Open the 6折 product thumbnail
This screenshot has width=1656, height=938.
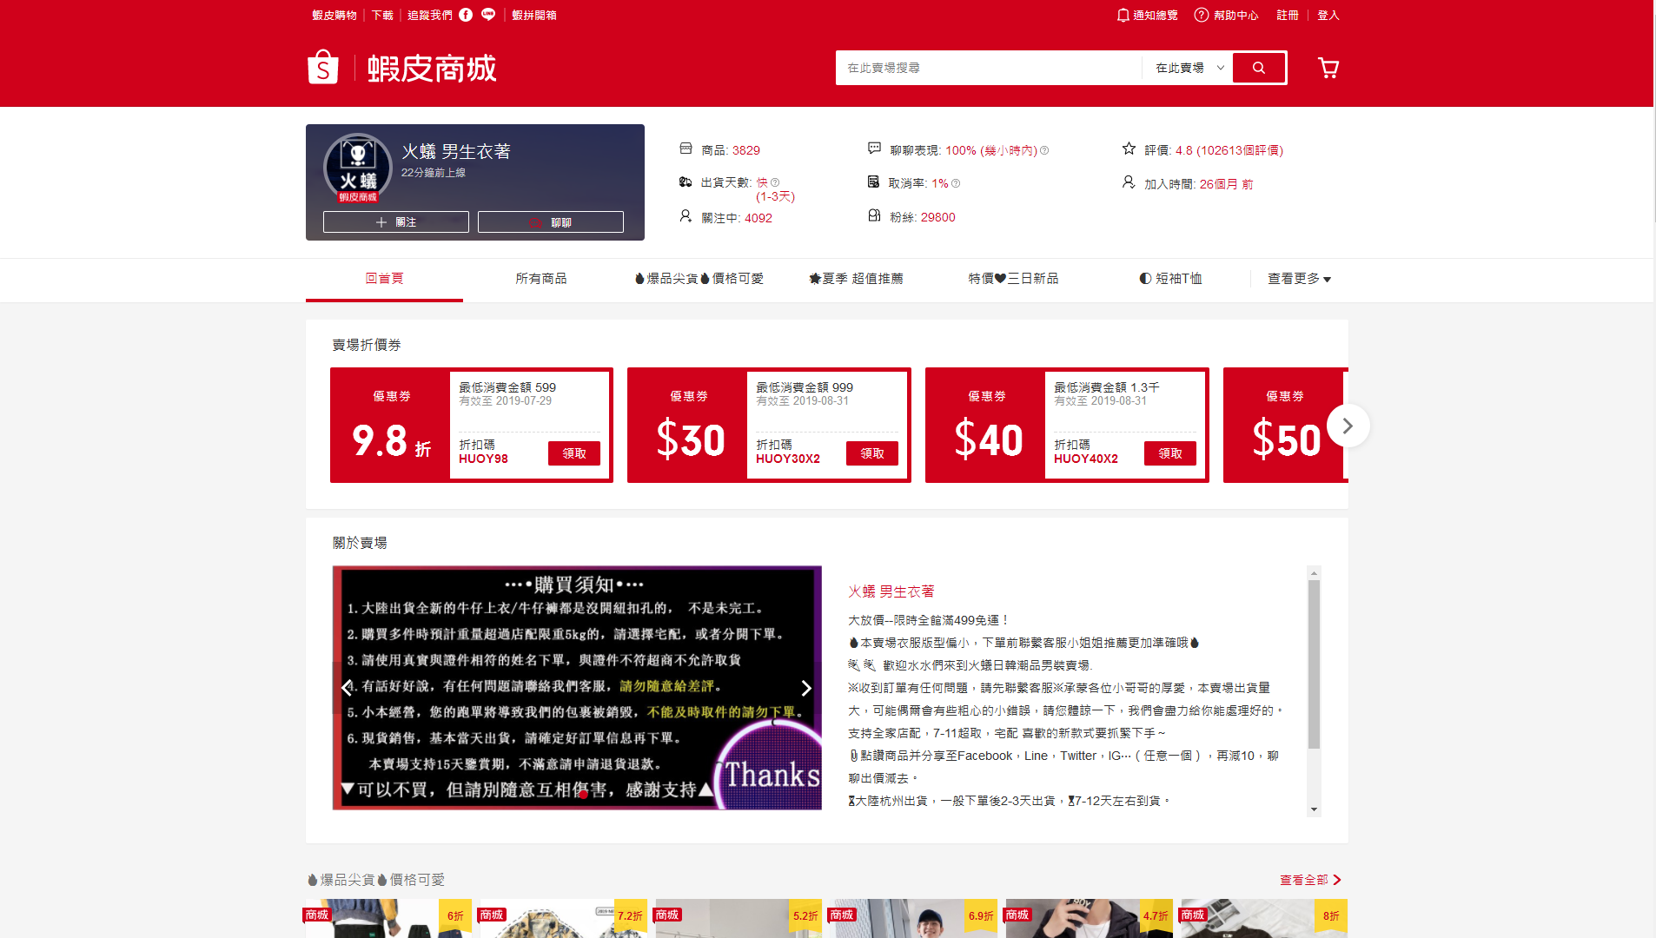388,918
